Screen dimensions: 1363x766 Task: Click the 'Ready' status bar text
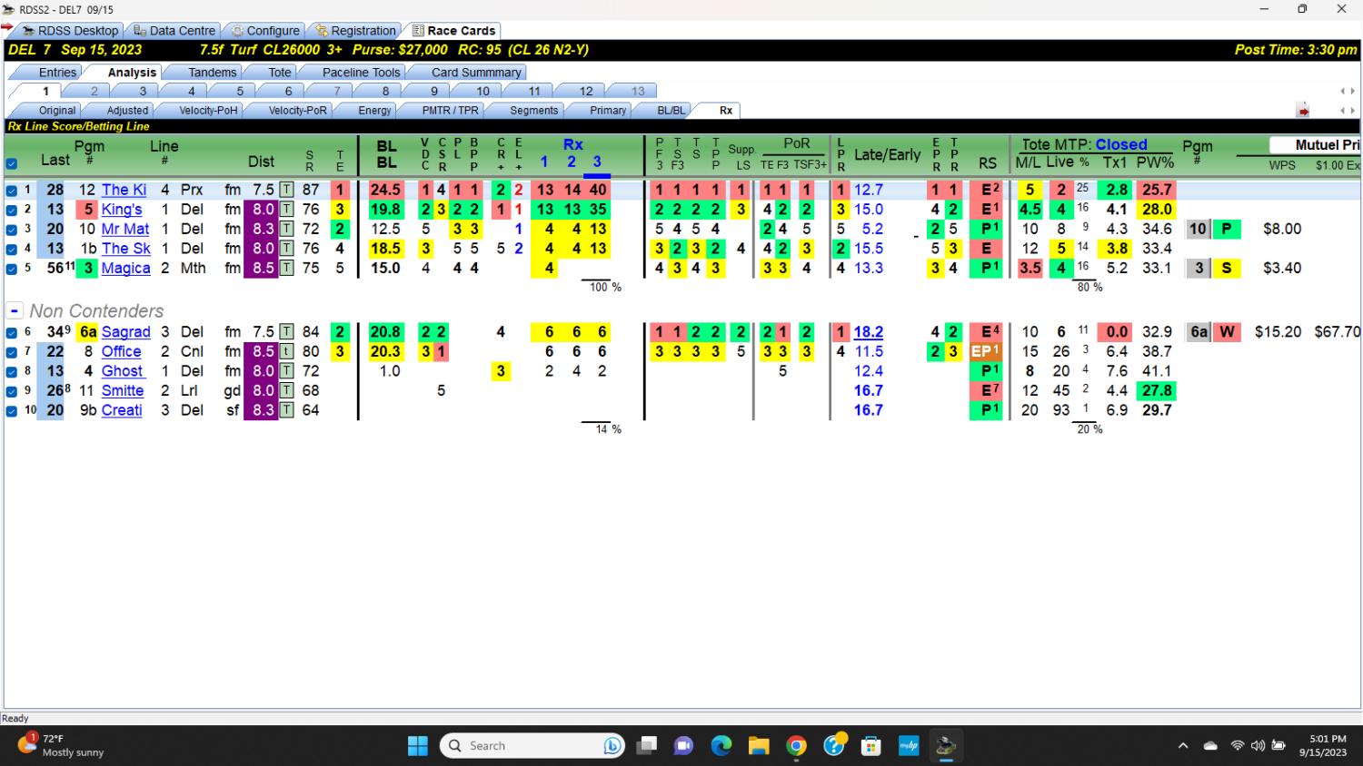[x=15, y=718]
